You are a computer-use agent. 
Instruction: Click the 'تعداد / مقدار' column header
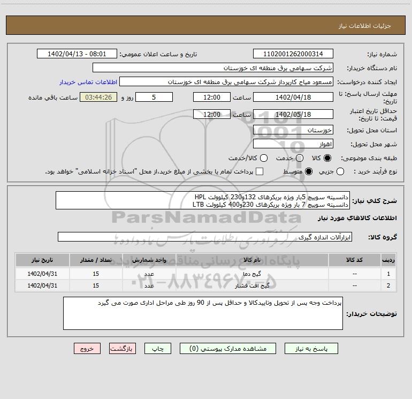[x=96, y=260]
